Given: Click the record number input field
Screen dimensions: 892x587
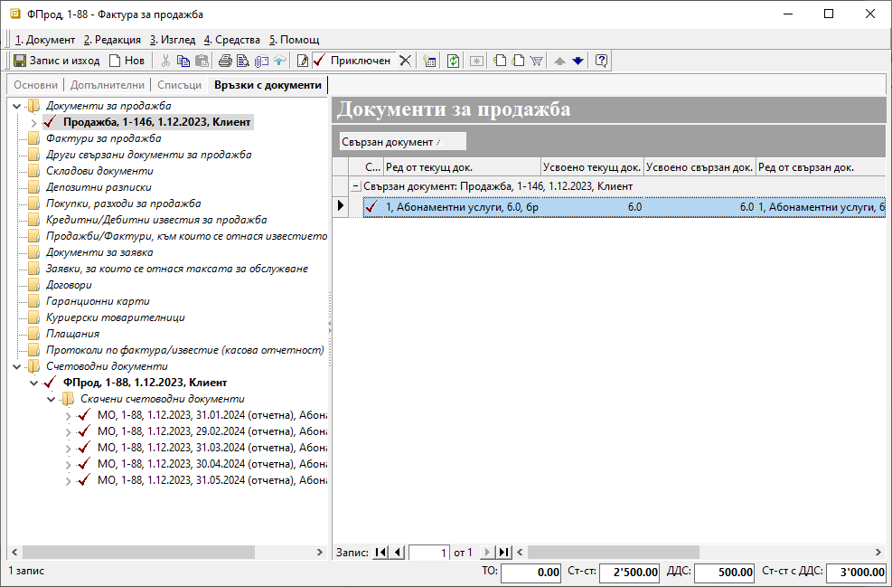Looking at the screenshot, I should [429, 552].
